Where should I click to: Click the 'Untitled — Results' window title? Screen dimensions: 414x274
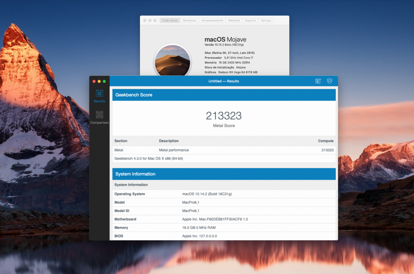tap(224, 81)
